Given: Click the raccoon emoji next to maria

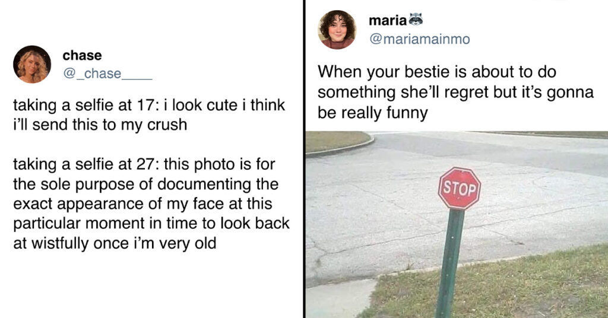Looking at the screenshot, I should click(415, 19).
